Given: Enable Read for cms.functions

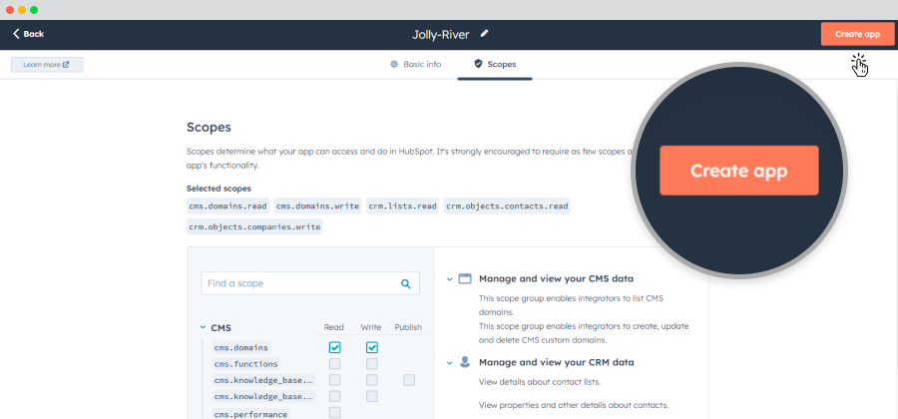Looking at the screenshot, I should pyautogui.click(x=335, y=363).
